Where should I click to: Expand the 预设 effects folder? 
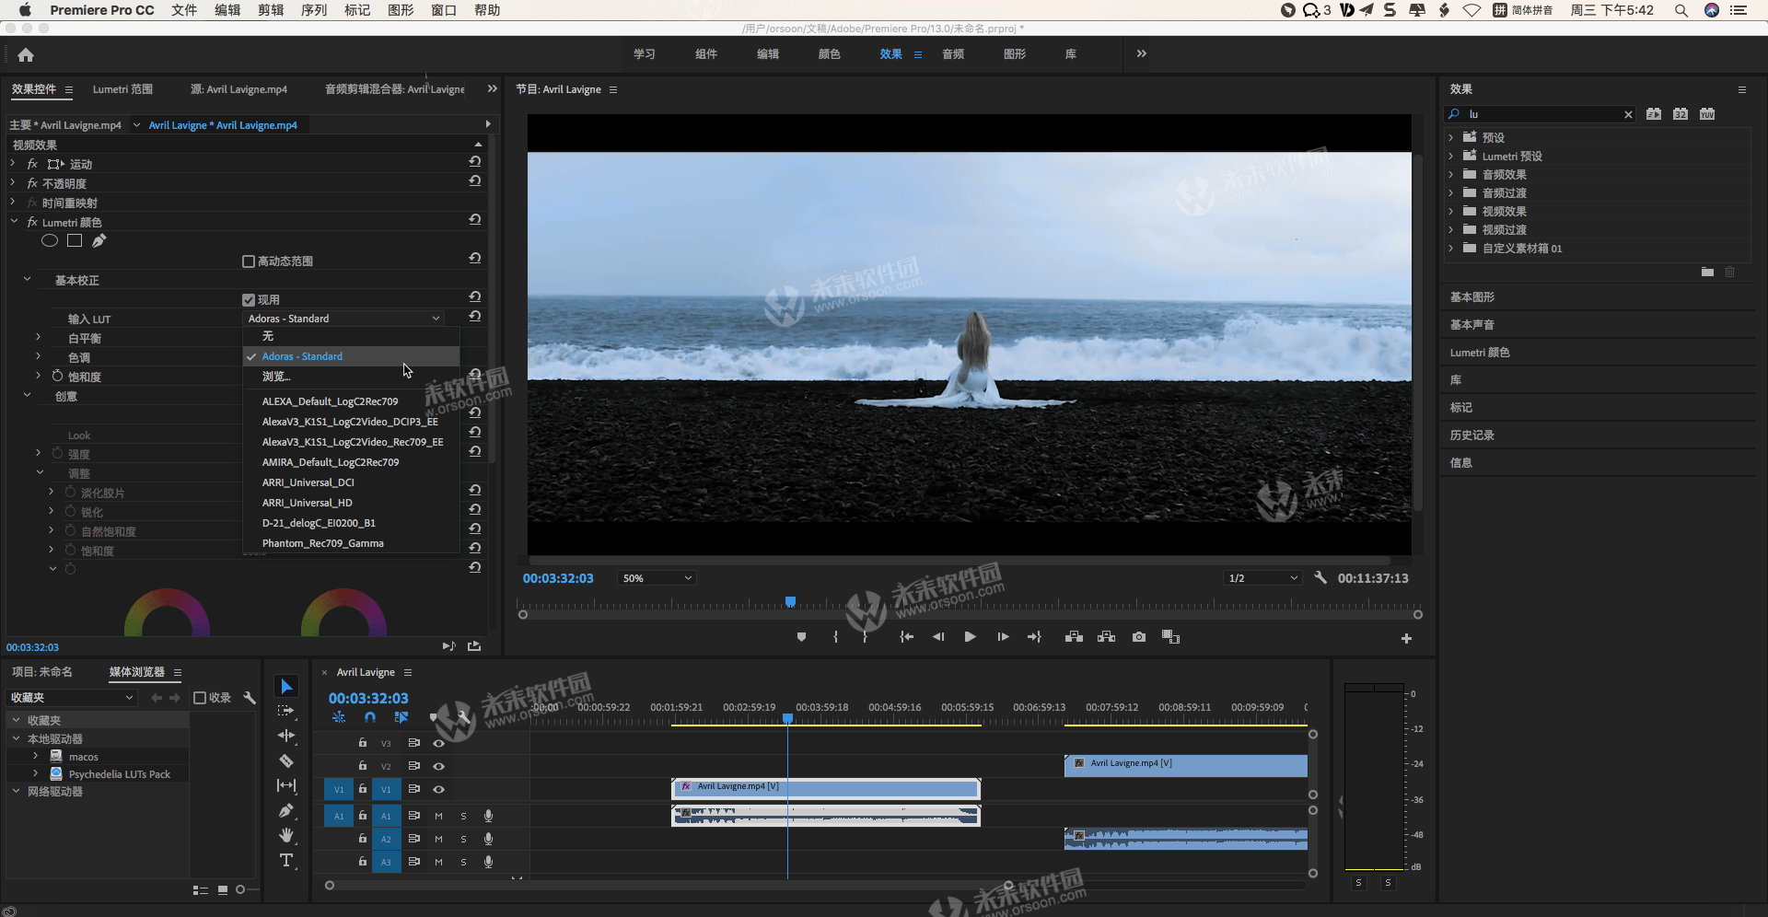point(1451,138)
